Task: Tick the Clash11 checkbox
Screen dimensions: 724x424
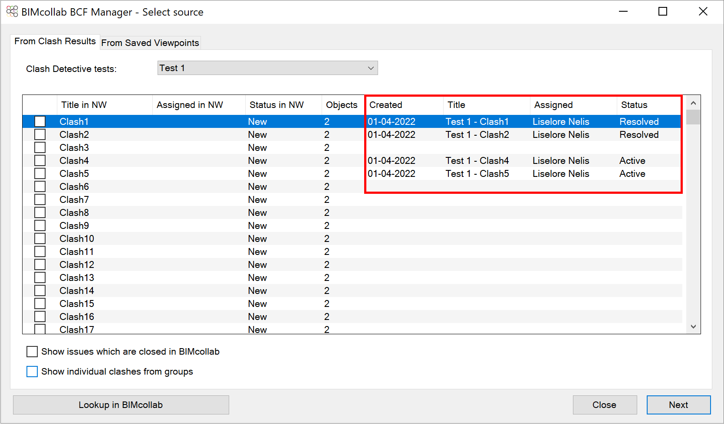Action: [x=40, y=251]
